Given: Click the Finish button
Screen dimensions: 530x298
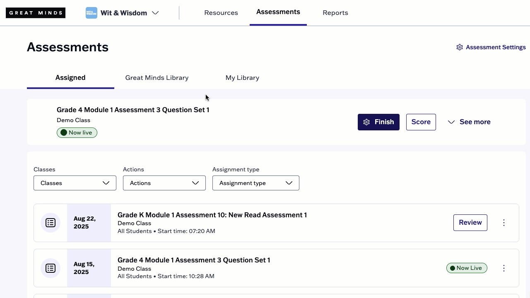Looking at the screenshot, I should pyautogui.click(x=378, y=122).
